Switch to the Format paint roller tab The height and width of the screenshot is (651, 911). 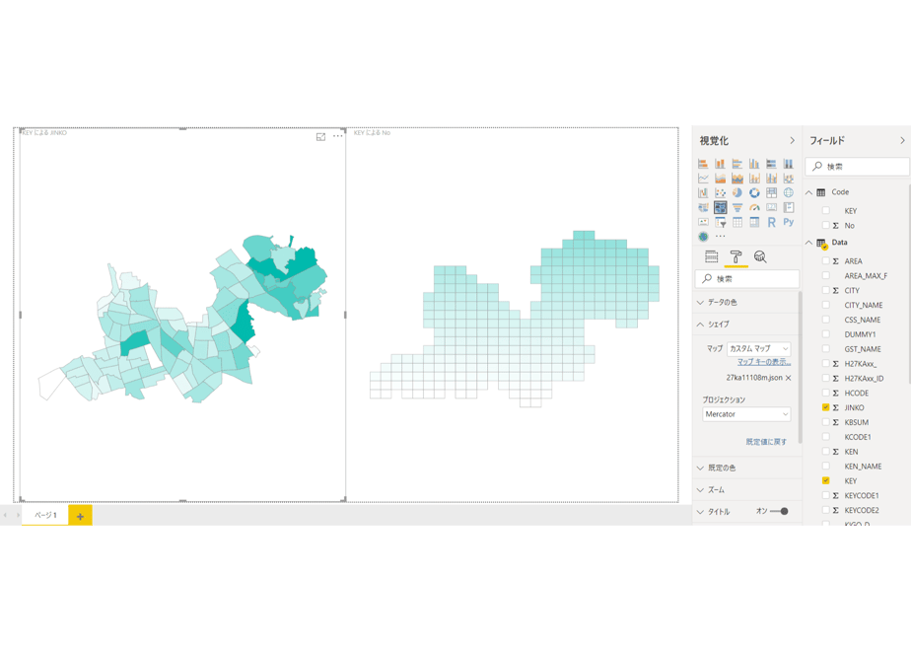pyautogui.click(x=736, y=256)
